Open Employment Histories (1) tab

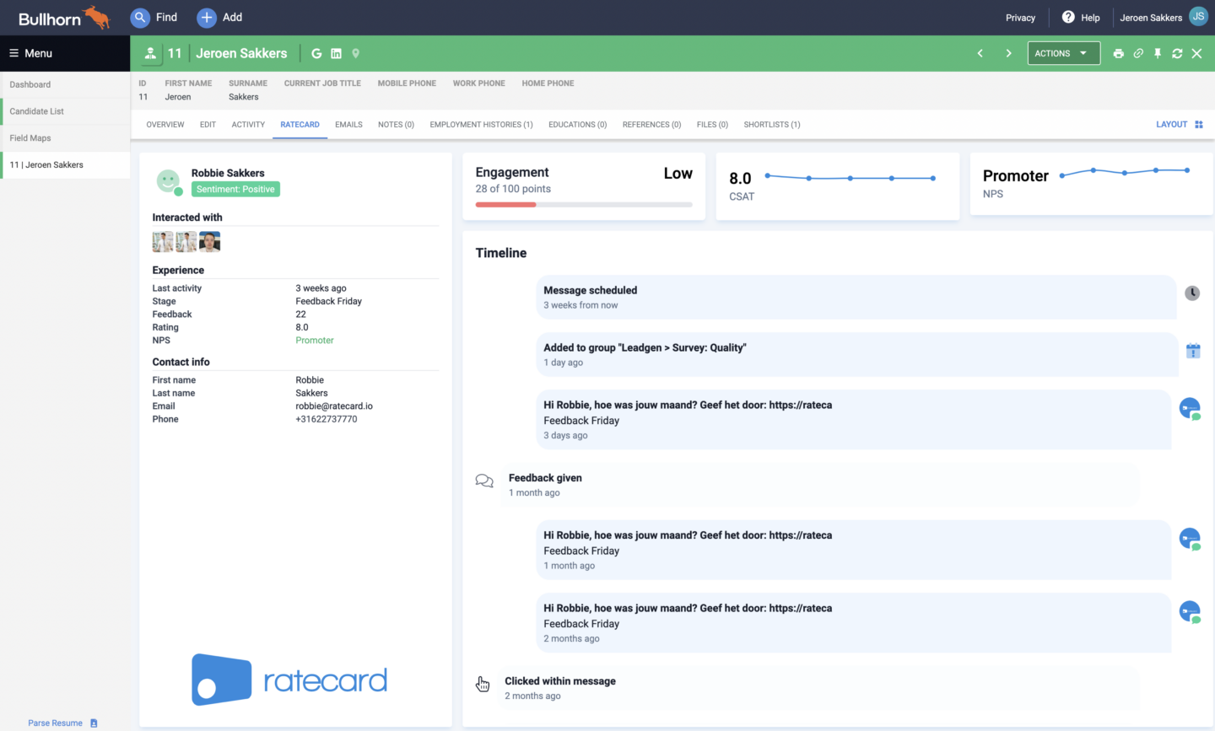[x=481, y=125]
